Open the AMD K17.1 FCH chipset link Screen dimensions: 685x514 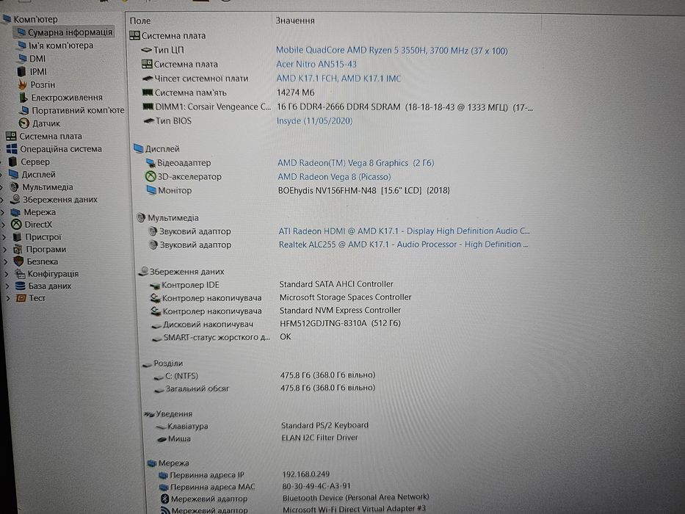pos(338,79)
